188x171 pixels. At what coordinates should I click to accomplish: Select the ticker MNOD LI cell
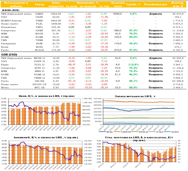pos(40,58)
